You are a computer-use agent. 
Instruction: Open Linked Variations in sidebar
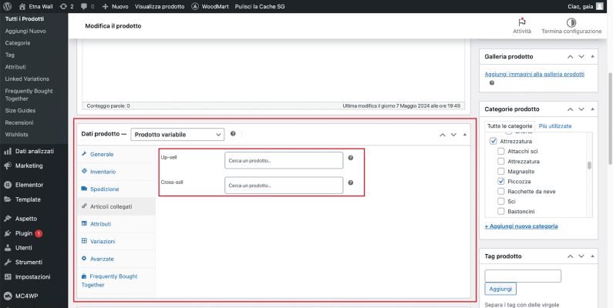(27, 79)
